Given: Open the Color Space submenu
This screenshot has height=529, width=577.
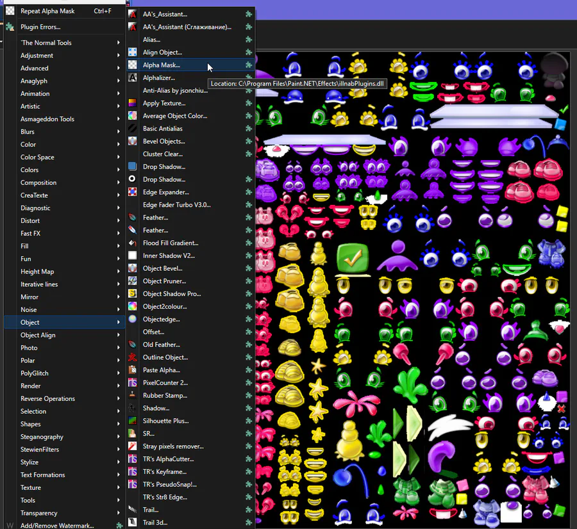Looking at the screenshot, I should pyautogui.click(x=65, y=157).
